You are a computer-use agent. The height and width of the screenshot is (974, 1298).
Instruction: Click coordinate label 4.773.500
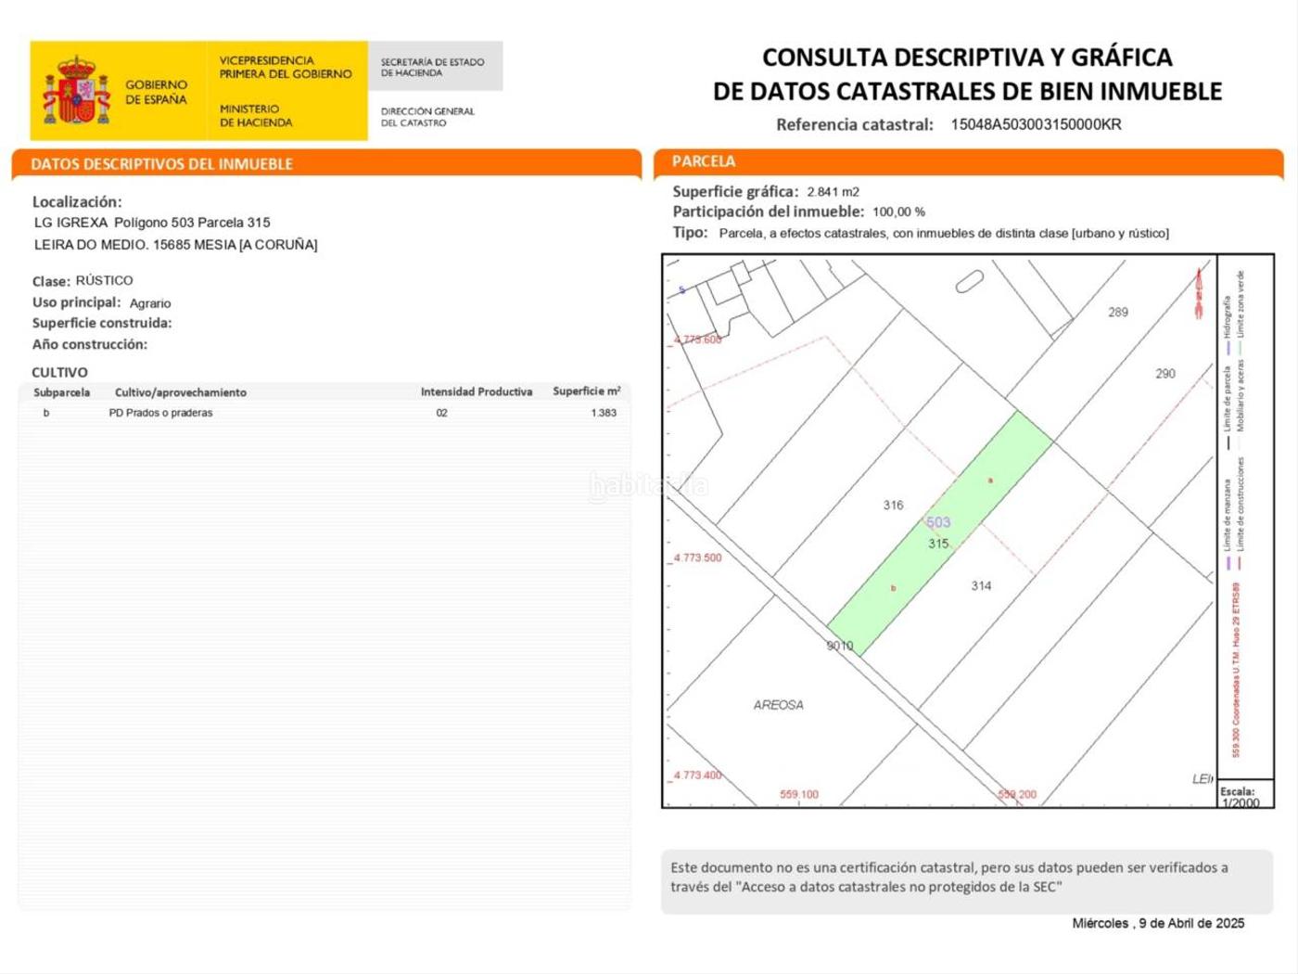pyautogui.click(x=697, y=558)
